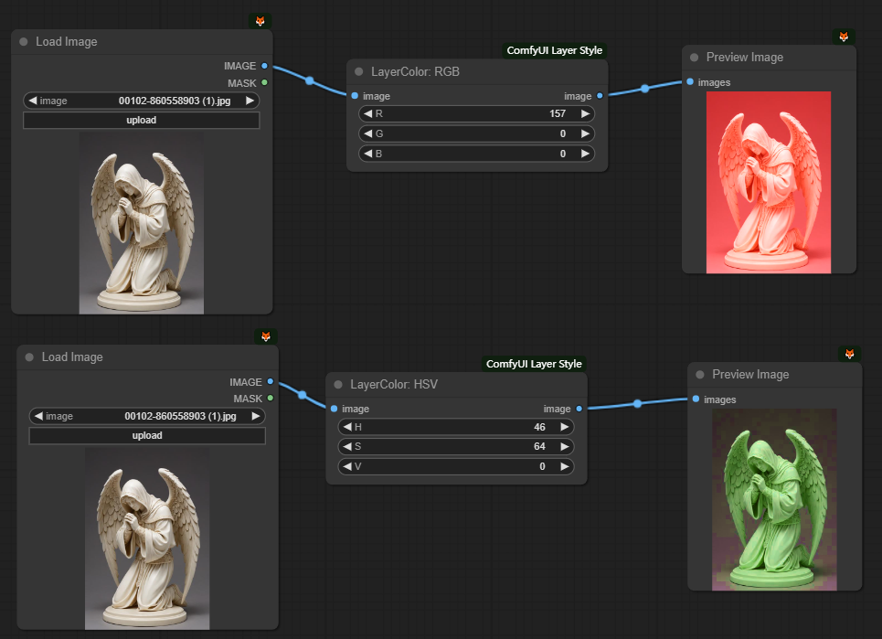
Task: Decrease the S value with left arrow
Action: point(346,447)
